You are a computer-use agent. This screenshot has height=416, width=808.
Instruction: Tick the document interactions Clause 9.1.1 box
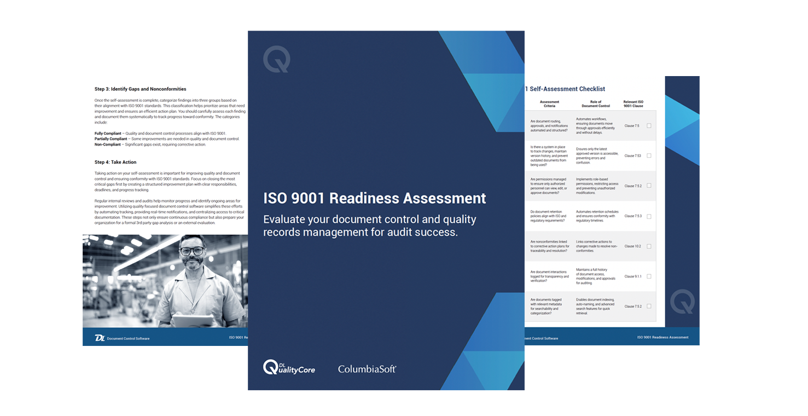coord(649,276)
